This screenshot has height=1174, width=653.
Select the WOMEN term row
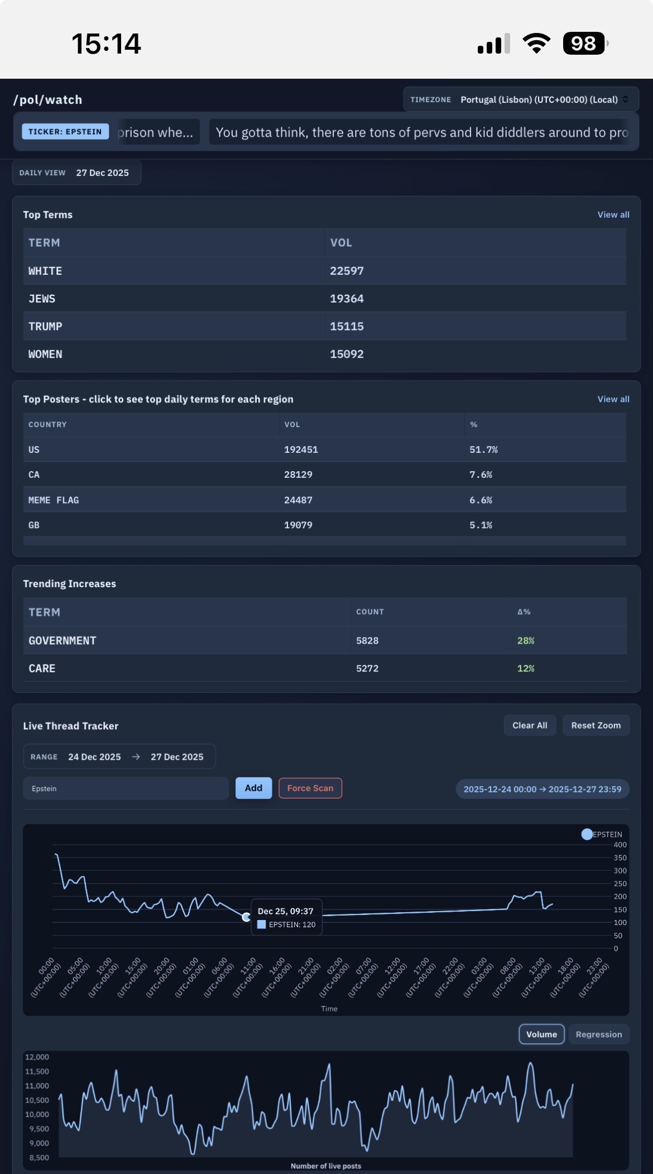pos(325,354)
